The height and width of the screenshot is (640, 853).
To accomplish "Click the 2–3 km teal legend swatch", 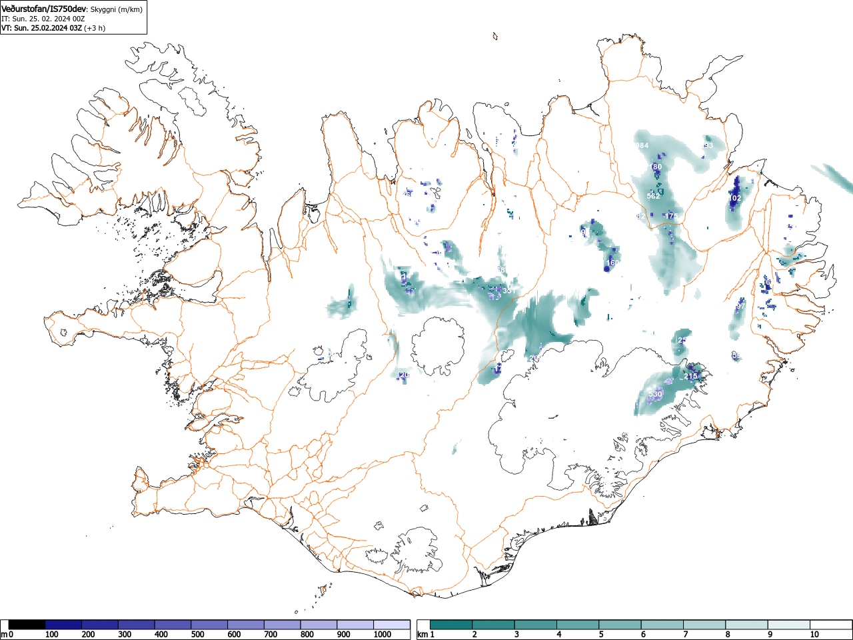I will point(494,625).
